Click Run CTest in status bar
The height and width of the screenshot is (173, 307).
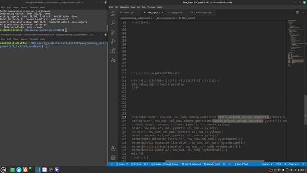pos(241,164)
